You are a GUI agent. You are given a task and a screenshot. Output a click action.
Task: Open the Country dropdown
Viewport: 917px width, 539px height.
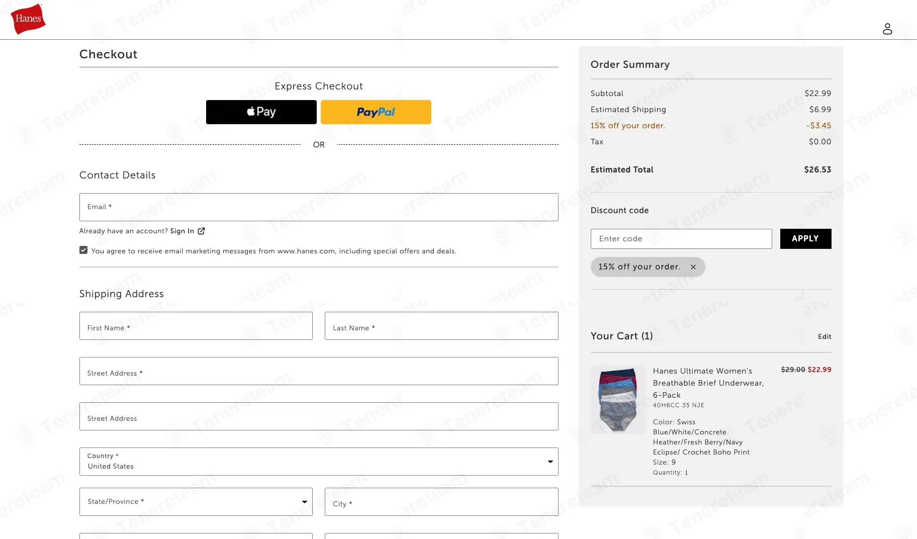point(319,462)
